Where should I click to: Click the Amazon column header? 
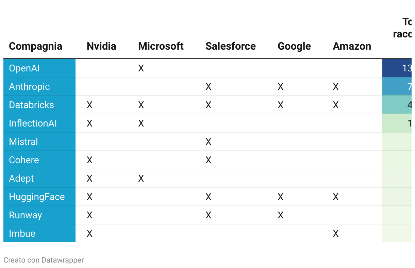[x=352, y=46]
